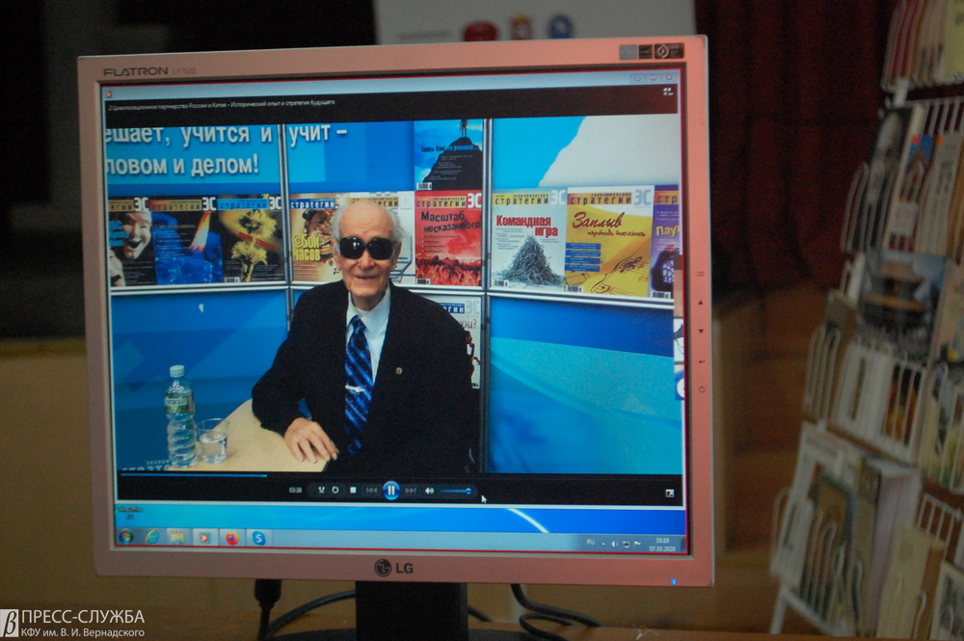
Task: Expand hidden system tray icons arrow
Action: [x=602, y=543]
